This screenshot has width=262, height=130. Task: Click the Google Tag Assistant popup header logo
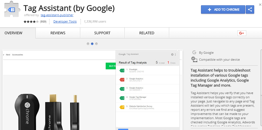click(129, 54)
